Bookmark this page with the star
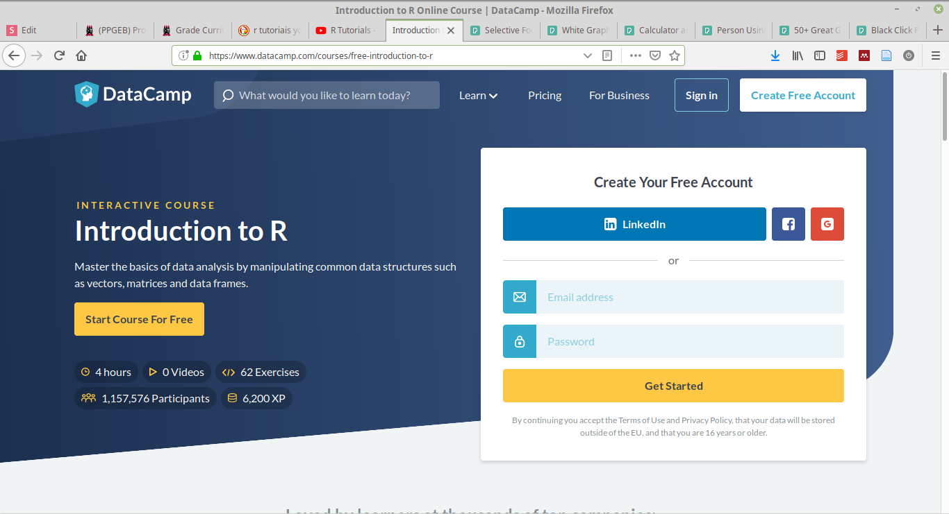Image resolution: width=949 pixels, height=514 pixels. click(x=674, y=55)
